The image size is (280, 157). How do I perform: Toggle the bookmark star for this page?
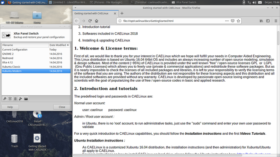click(238, 21)
